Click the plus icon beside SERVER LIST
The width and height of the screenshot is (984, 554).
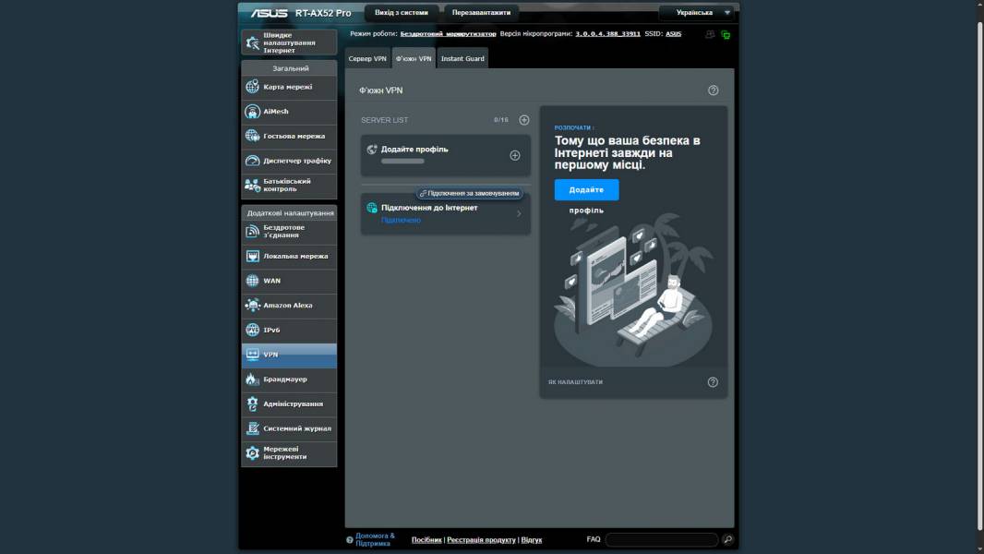point(524,120)
